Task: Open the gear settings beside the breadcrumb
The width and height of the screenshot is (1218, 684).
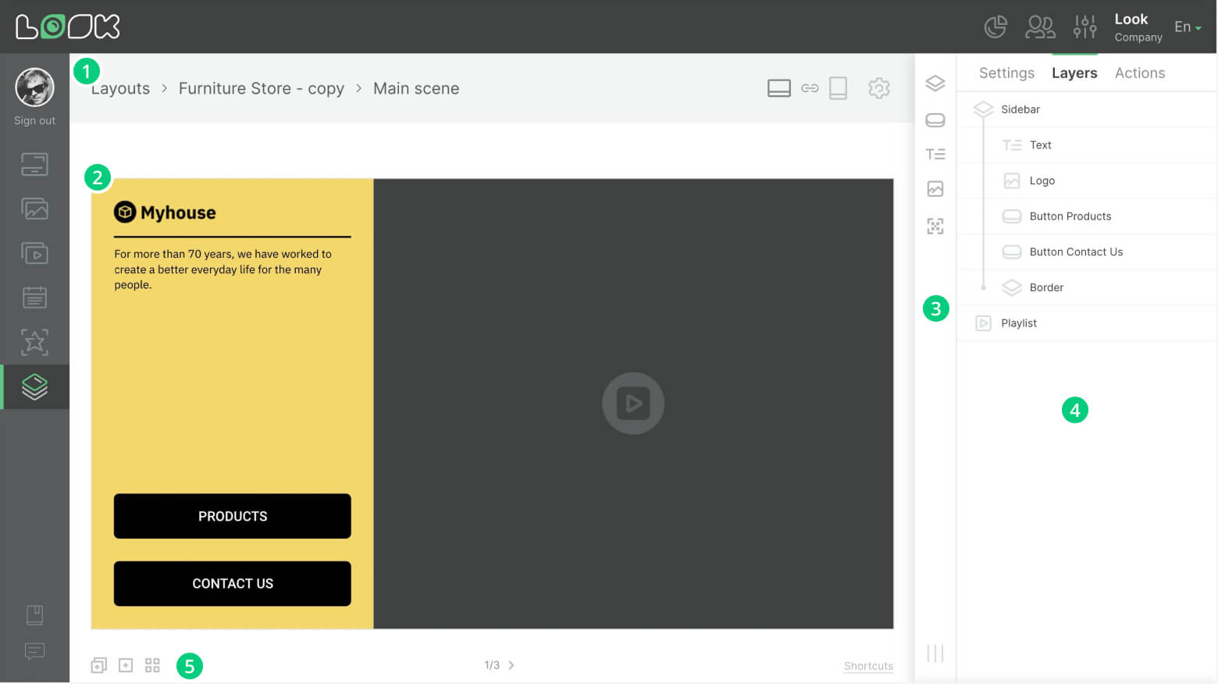Action: [878, 88]
